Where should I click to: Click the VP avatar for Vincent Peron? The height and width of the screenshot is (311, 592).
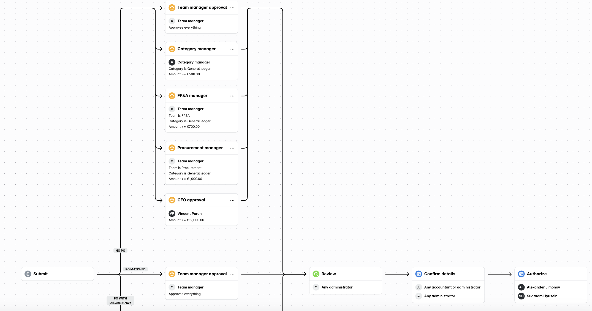point(172,213)
